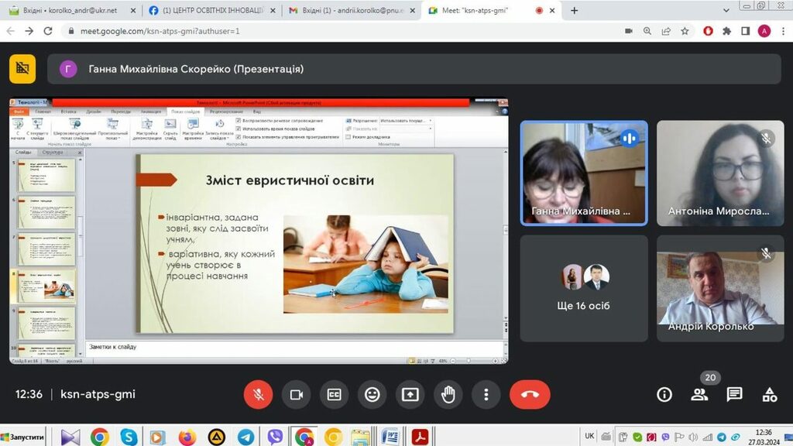Open Meet more options (three dots)
The height and width of the screenshot is (446, 793).
pos(486,394)
